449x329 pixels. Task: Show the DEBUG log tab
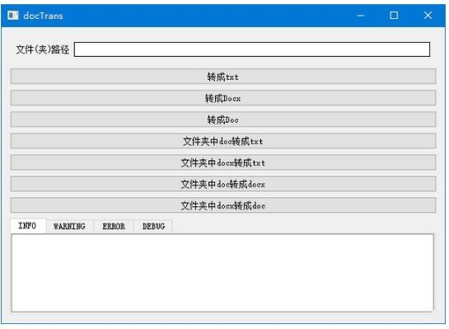(x=153, y=227)
